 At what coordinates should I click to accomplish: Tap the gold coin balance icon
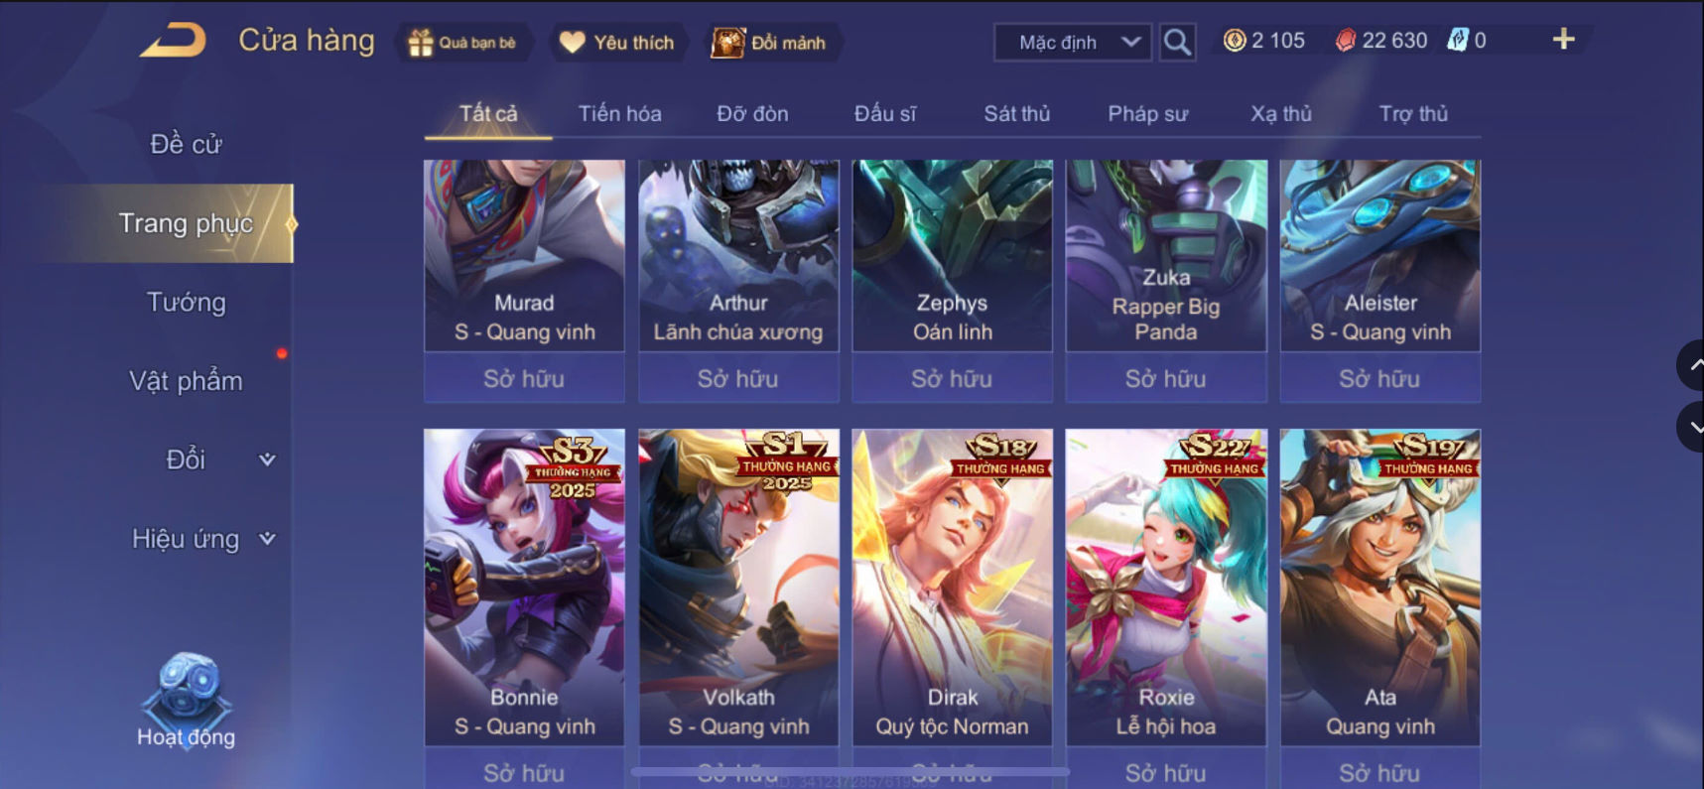(x=1234, y=41)
